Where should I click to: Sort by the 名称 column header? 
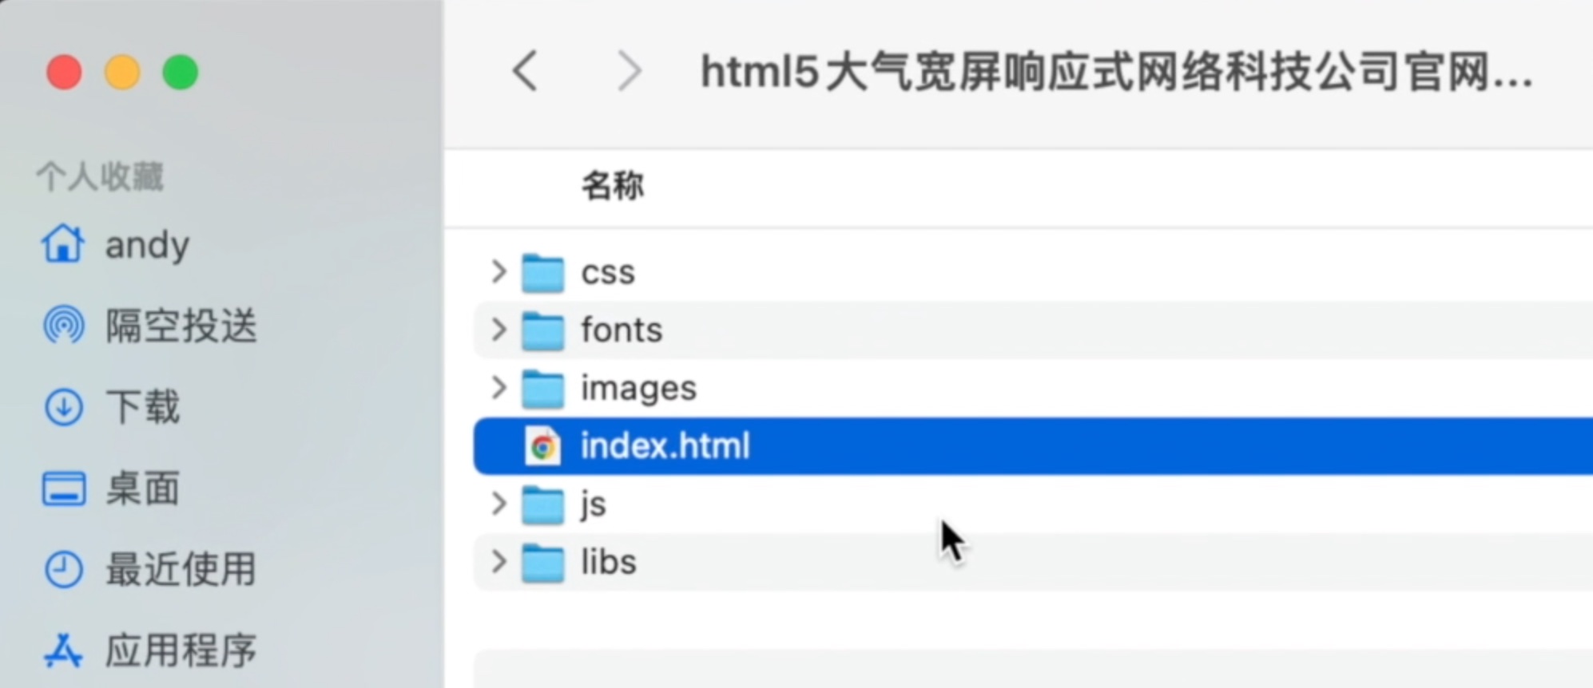pos(613,186)
